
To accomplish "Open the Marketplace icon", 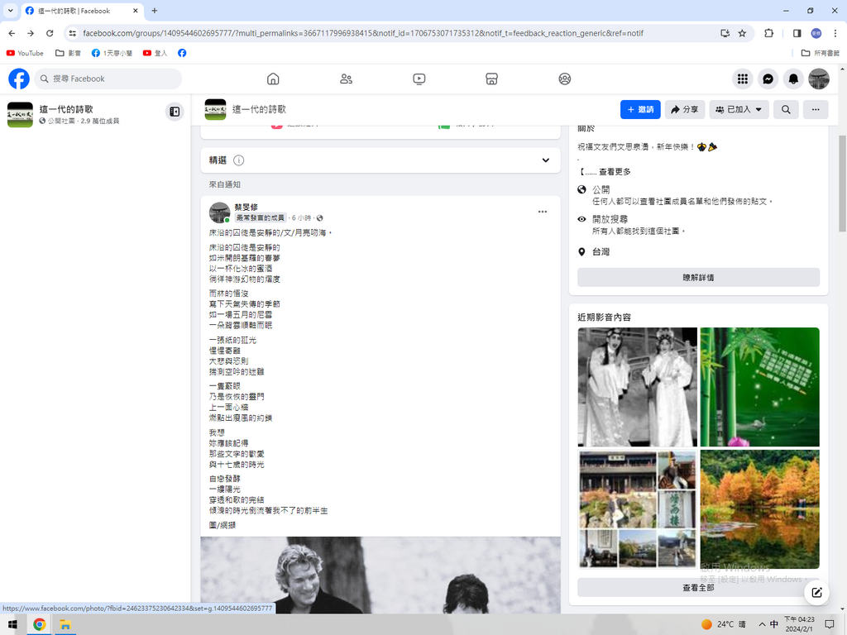I will [x=491, y=79].
